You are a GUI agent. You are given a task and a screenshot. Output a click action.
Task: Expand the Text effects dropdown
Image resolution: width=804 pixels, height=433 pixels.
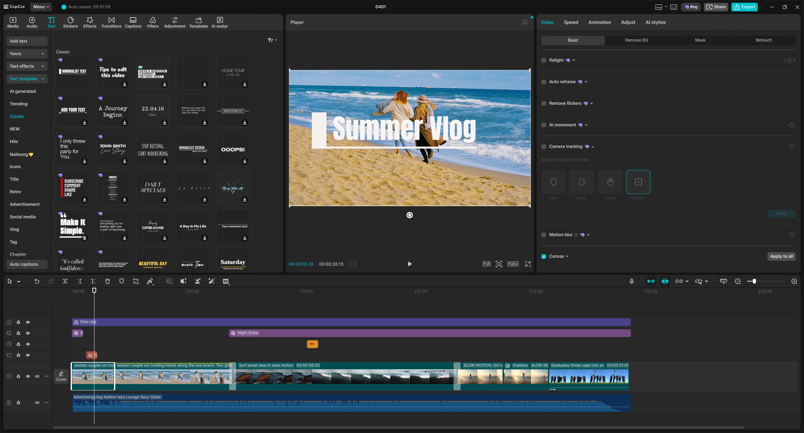(x=27, y=66)
